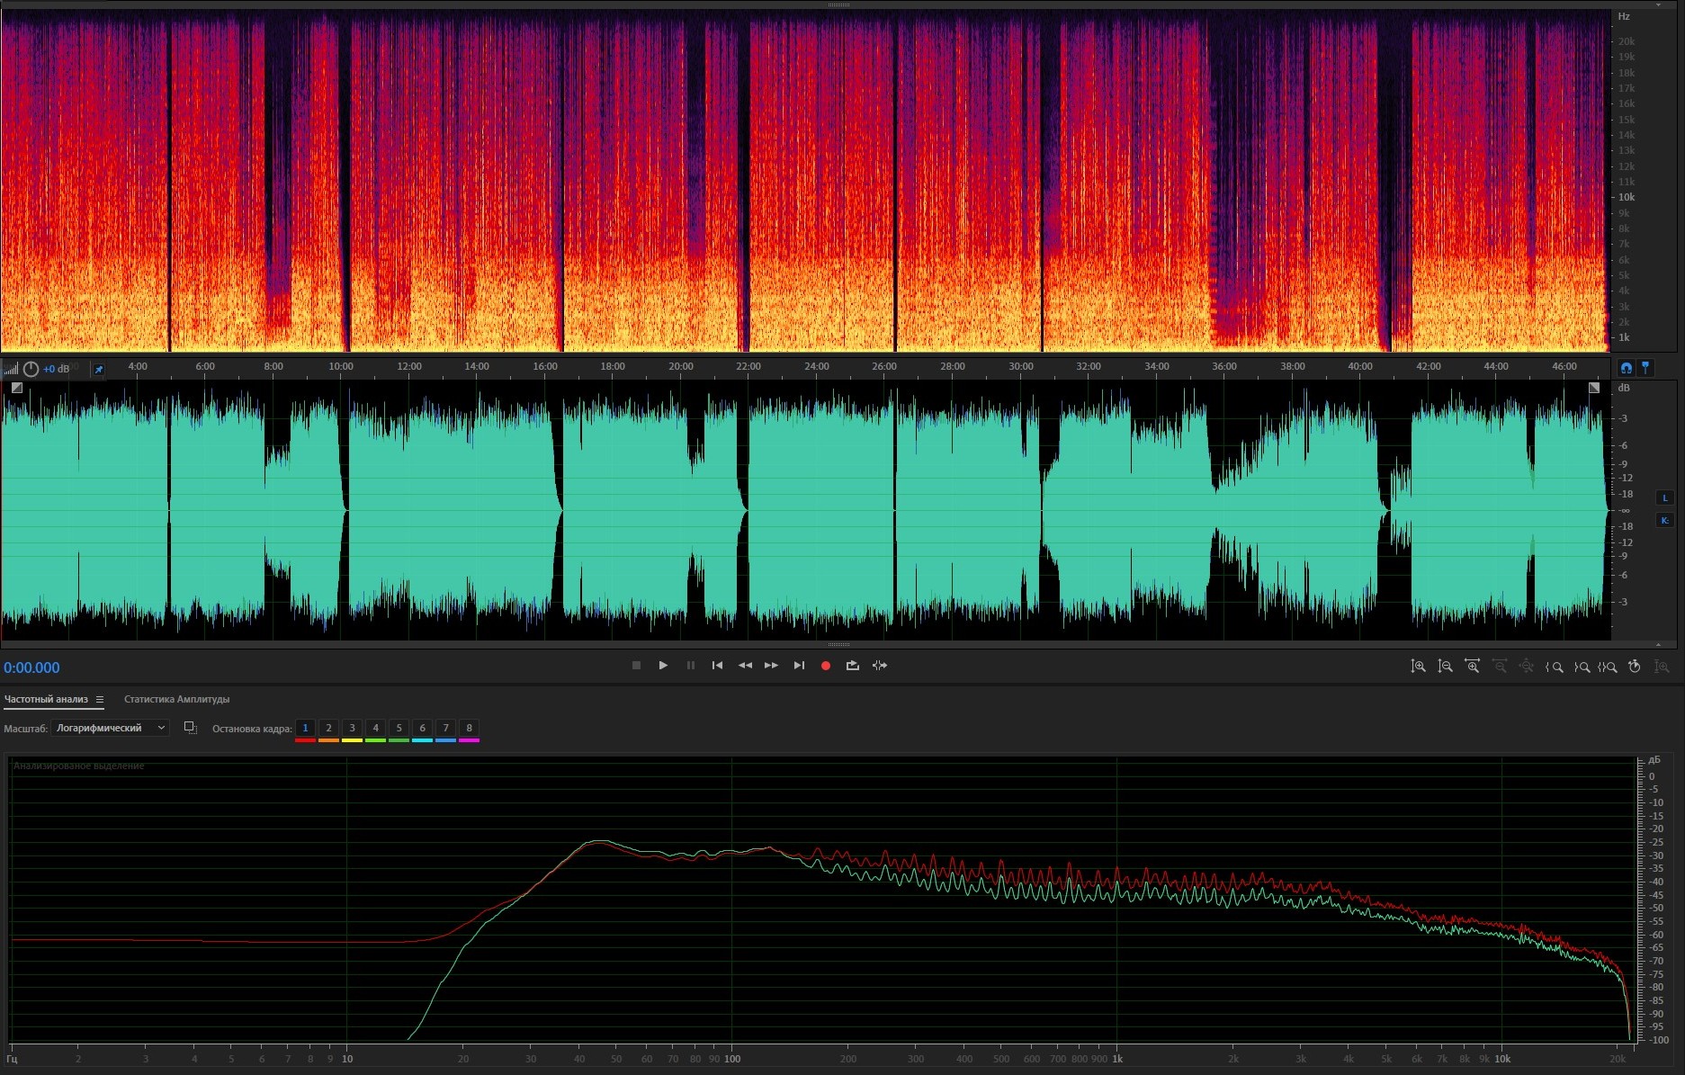Click the fade-in handle on waveform
Viewport: 1685px width, 1075px height.
(17, 388)
